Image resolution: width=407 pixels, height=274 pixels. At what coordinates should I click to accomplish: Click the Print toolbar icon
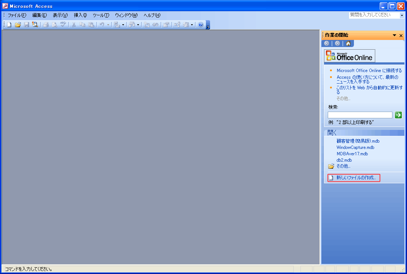tap(46, 25)
